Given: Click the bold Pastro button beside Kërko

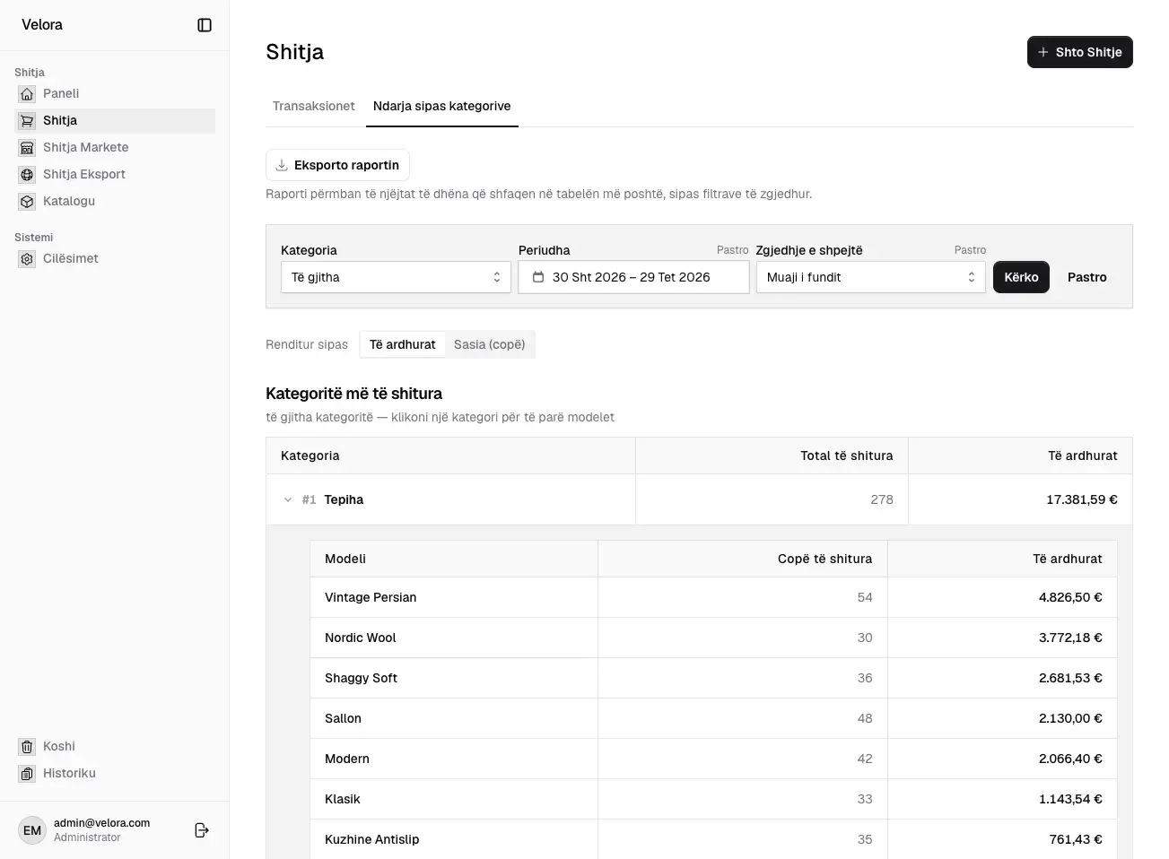Looking at the screenshot, I should (1087, 277).
